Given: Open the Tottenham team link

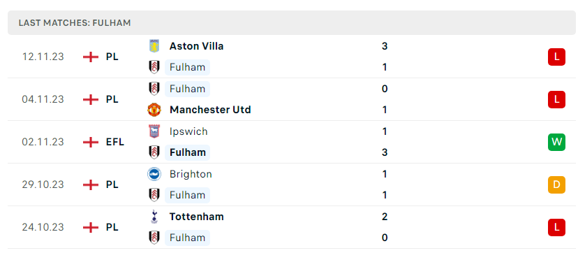Looking at the screenshot, I should 196,217.
